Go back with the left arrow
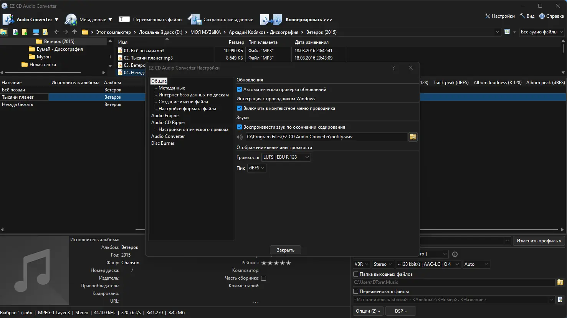 coord(57,32)
